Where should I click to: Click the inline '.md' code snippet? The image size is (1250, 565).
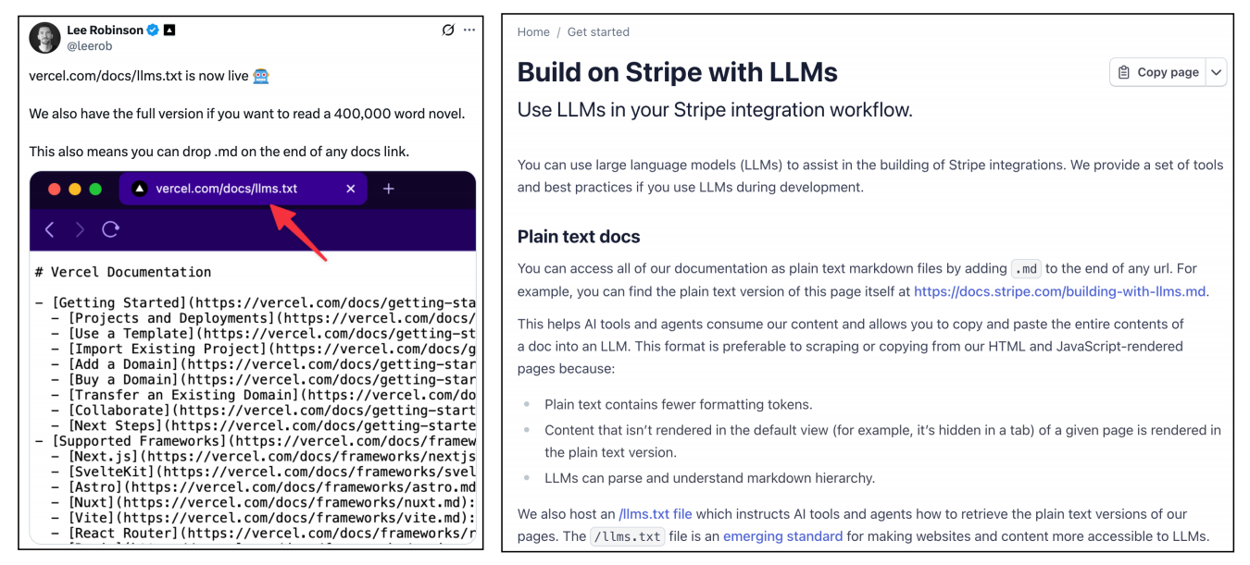tap(1026, 269)
